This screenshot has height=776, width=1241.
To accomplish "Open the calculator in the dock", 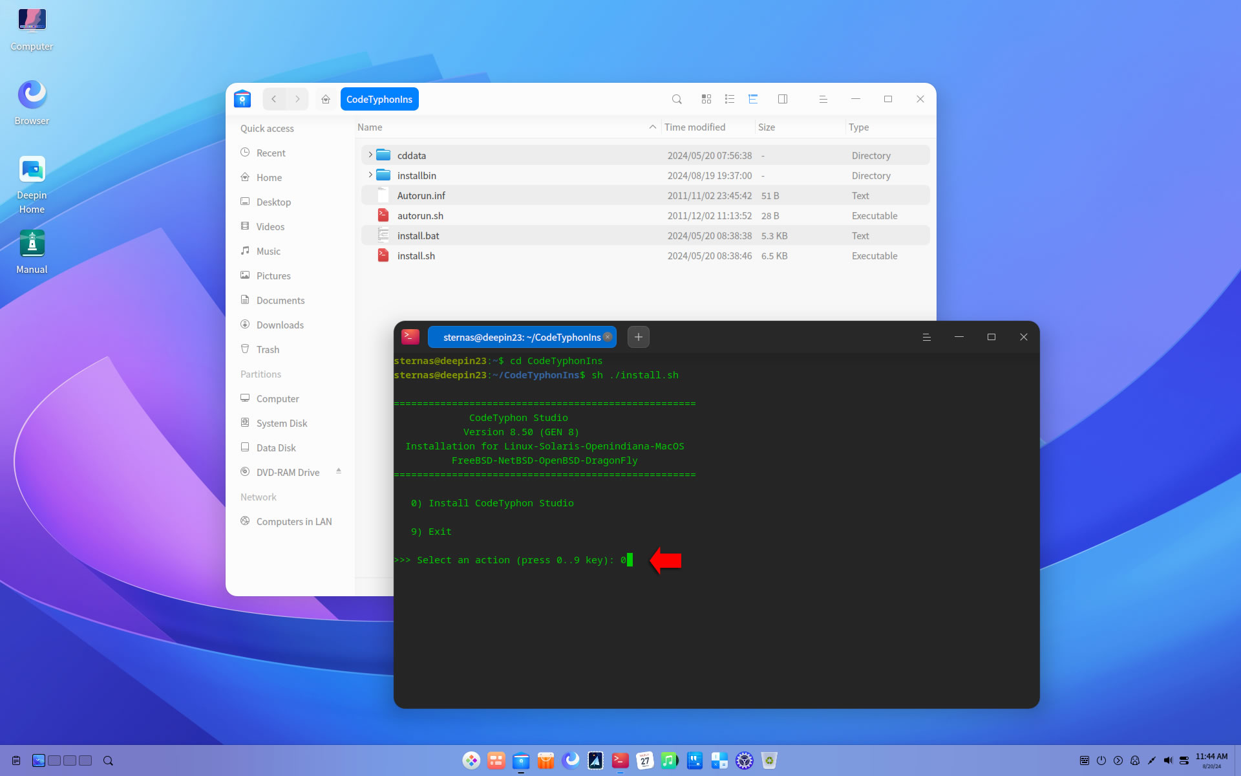I will (x=719, y=760).
